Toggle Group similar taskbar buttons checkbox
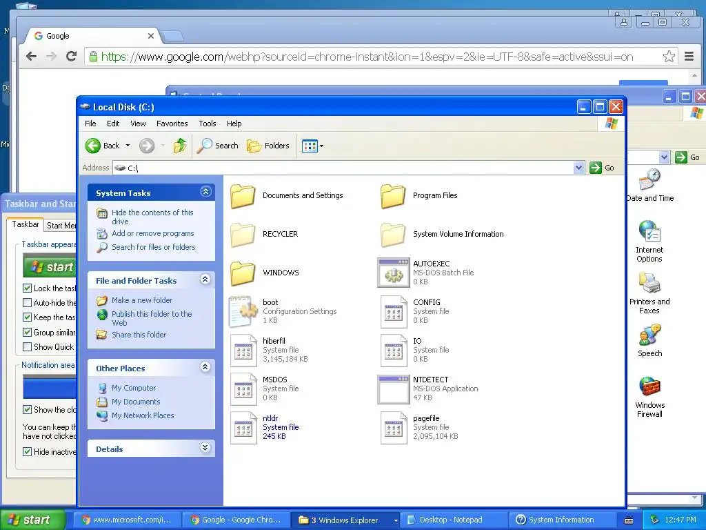Image resolution: width=706 pixels, height=530 pixels. coord(27,332)
